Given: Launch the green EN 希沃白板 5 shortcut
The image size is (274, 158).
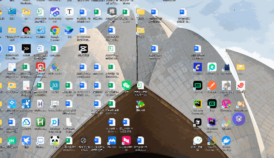Looking at the screenshot, I should pyautogui.click(x=12, y=141).
